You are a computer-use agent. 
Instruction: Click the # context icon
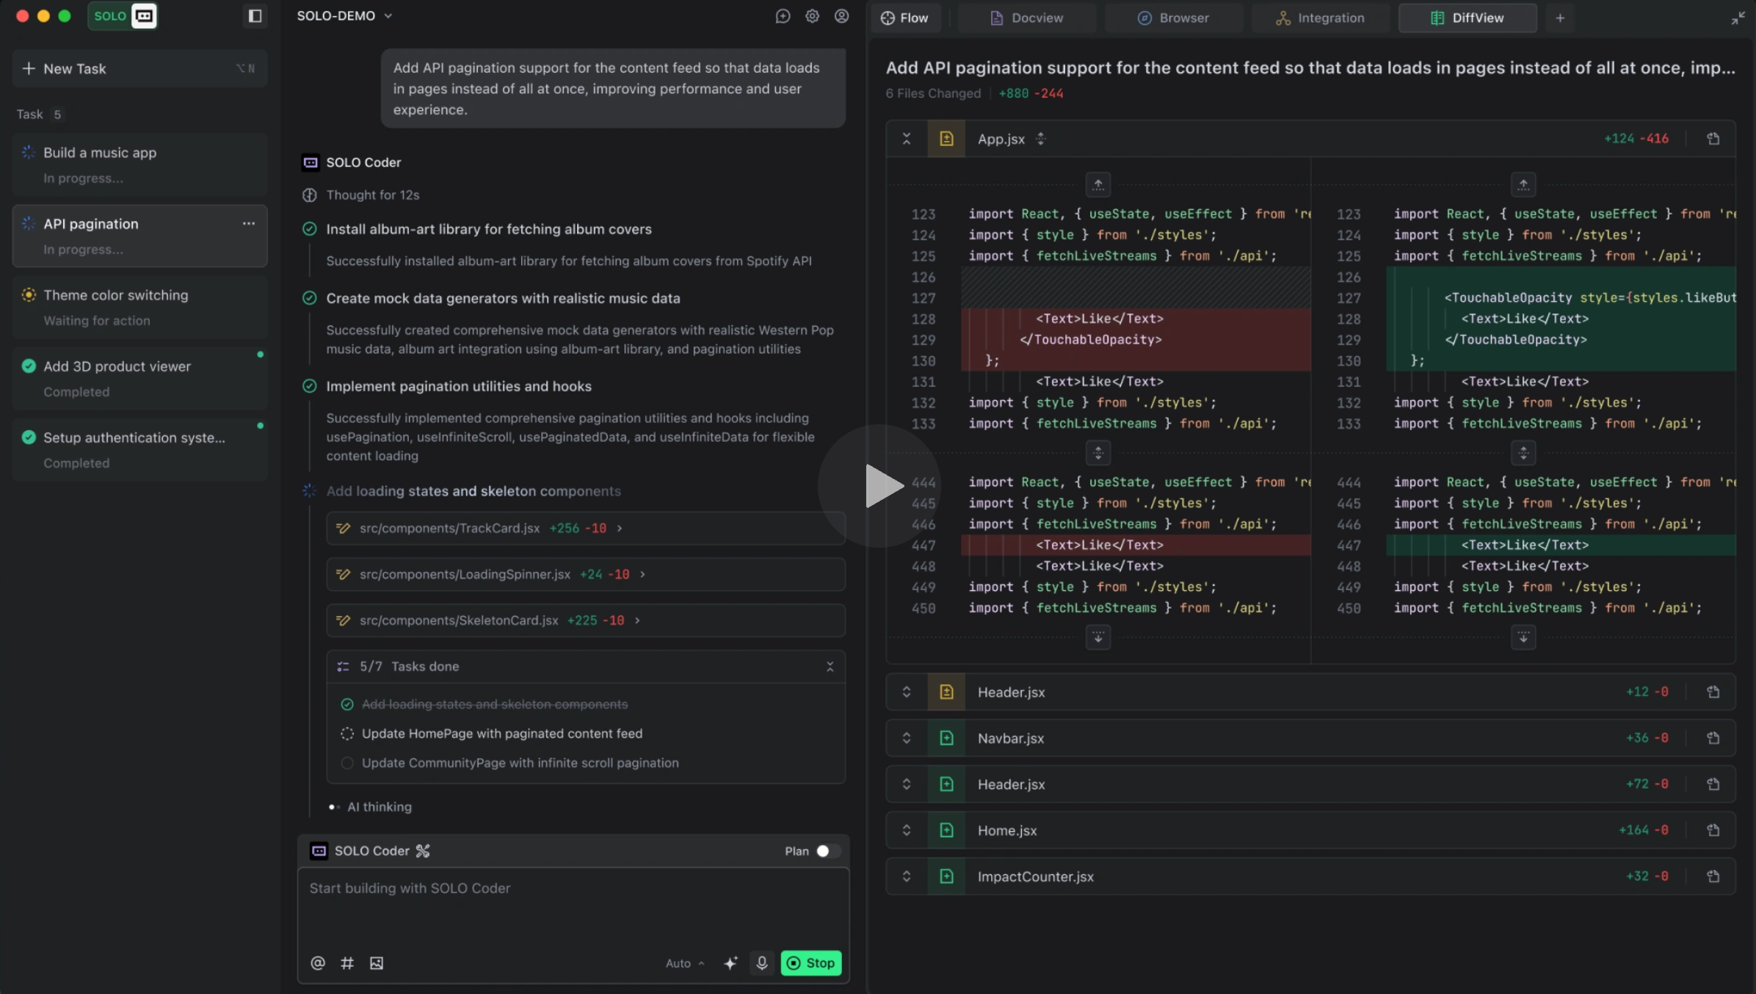coord(347,962)
